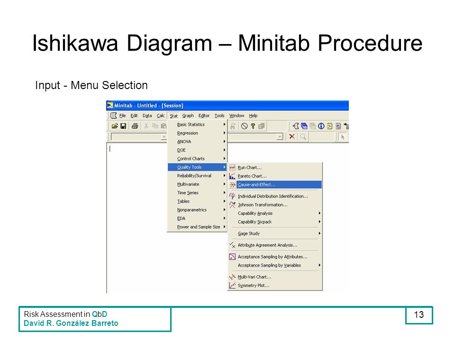Click the Multi-Vari Chart icon
Screen dimensions: 455x341
232,277
